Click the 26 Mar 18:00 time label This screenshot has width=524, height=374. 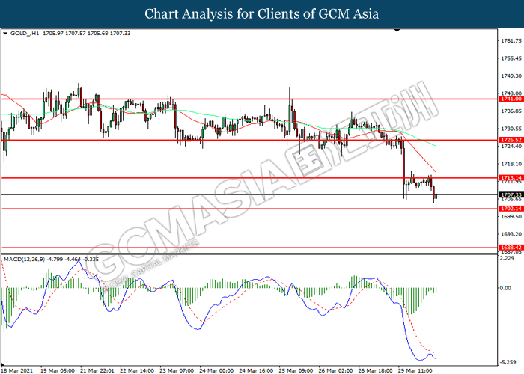coord(375,371)
